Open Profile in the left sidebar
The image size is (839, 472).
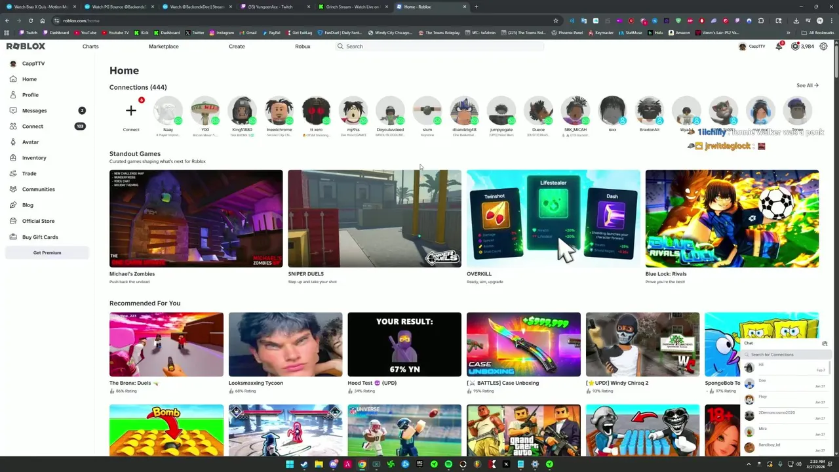point(30,95)
